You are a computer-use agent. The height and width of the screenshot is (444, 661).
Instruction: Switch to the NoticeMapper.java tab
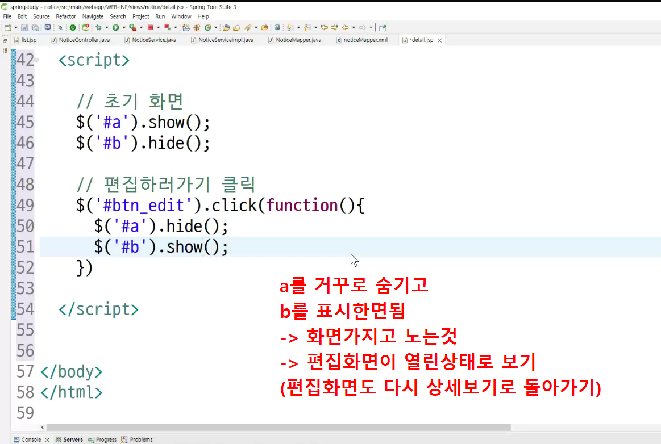coord(294,40)
